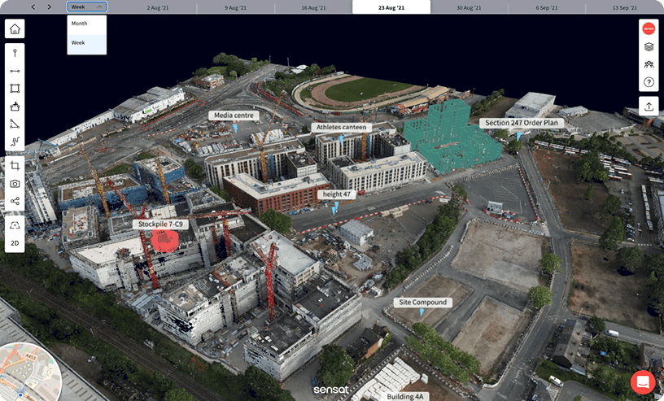The height and width of the screenshot is (401, 664).
Task: Click the Media centre blue pin marker
Action: point(235,128)
